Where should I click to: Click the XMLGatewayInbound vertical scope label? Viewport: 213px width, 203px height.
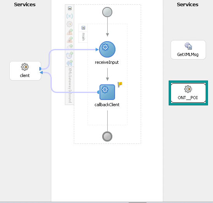70,85
